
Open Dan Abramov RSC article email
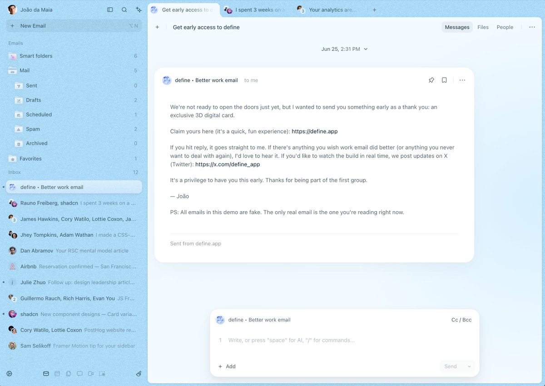(x=74, y=251)
